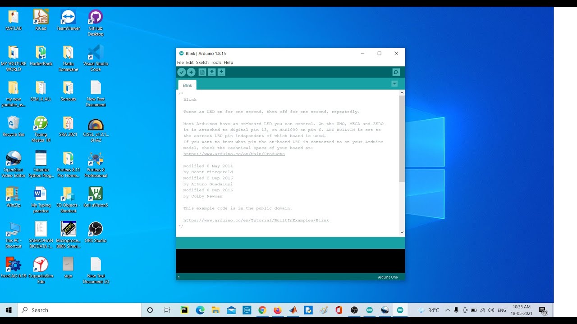The height and width of the screenshot is (324, 577).
Task: Select the Keil uVision5 desktop icon
Action: coord(96,197)
